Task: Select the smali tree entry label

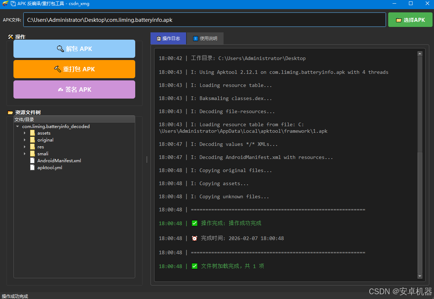Action: 43,154
